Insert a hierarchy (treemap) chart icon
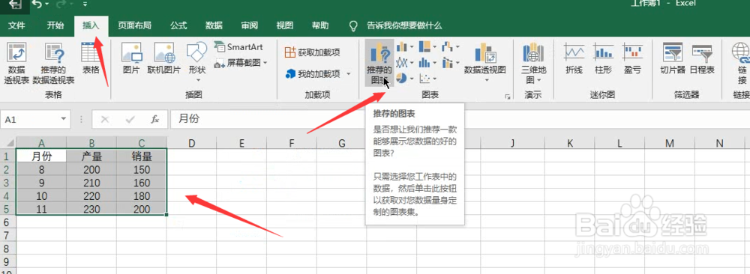The width and height of the screenshot is (750, 274). pyautogui.click(x=424, y=46)
